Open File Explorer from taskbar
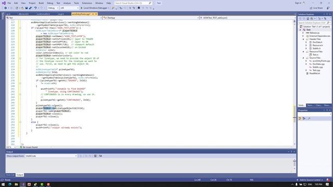 pyautogui.click(x=16, y=184)
